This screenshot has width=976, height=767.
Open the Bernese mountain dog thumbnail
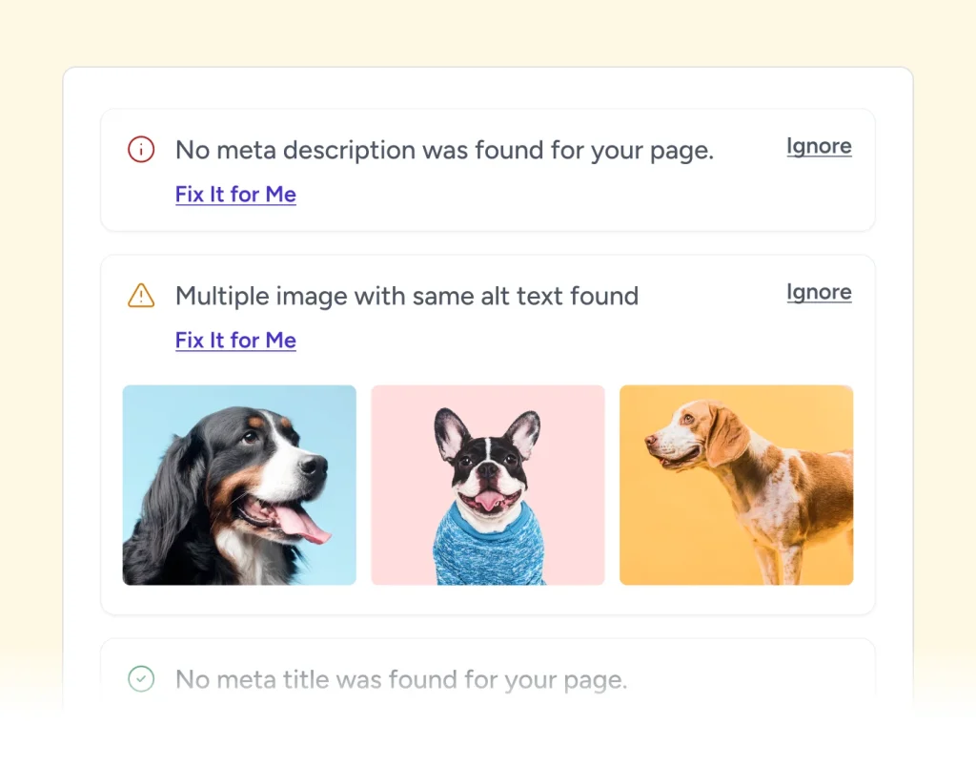point(238,484)
